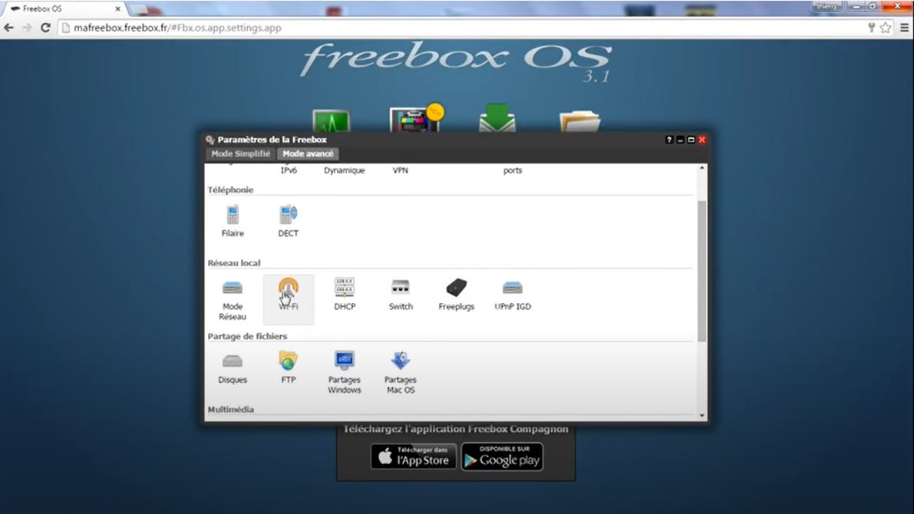The image size is (914, 514).
Task: Open FTP settings
Action: [x=288, y=367]
